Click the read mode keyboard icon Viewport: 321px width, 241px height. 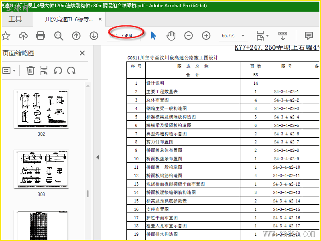tap(283, 36)
